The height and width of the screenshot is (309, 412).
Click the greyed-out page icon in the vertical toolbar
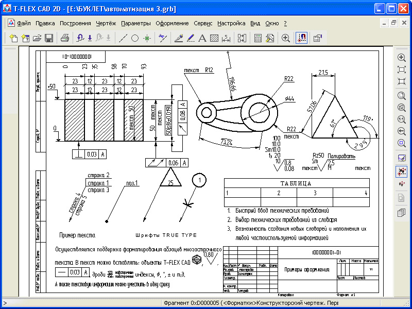tap(401, 198)
